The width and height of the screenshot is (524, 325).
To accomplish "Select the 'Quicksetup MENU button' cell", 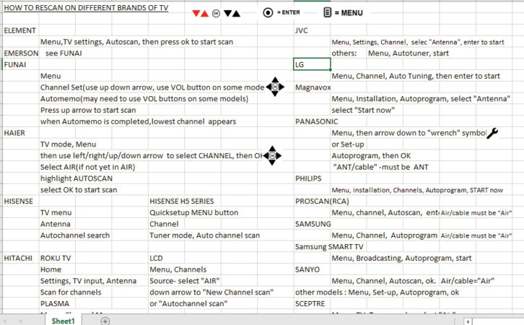I will click(x=194, y=212).
